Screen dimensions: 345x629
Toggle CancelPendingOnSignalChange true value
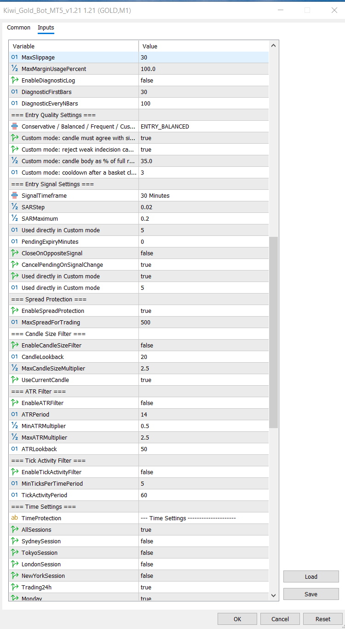point(204,265)
